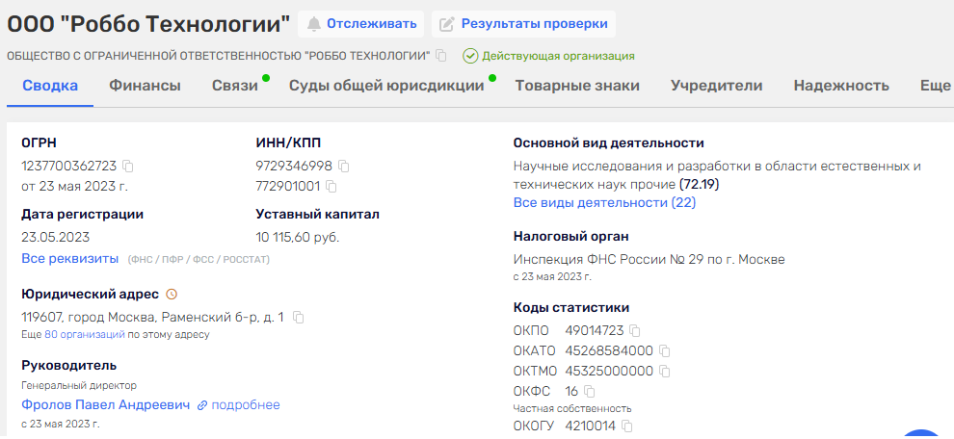Screen dimensions: 954x439
Task: Switch to the Сводка tab
Action: tap(50, 86)
